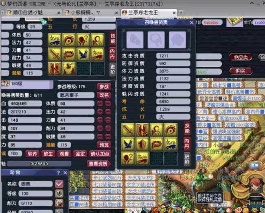265x213 pixels.
Task: Click the 查看资质 button
Action: [99, 163]
